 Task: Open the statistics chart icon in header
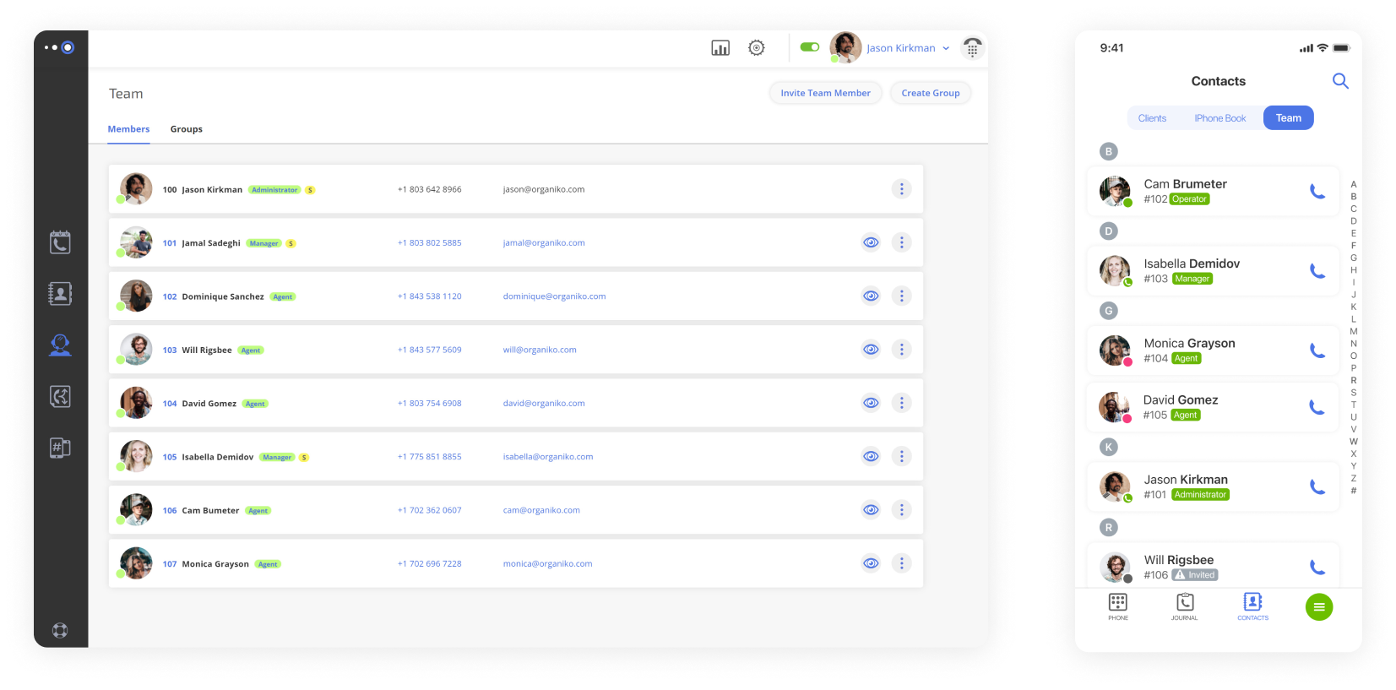(x=720, y=48)
